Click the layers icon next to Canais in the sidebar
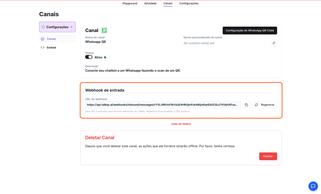Viewport: 321px width, 194px height. (x=43, y=39)
